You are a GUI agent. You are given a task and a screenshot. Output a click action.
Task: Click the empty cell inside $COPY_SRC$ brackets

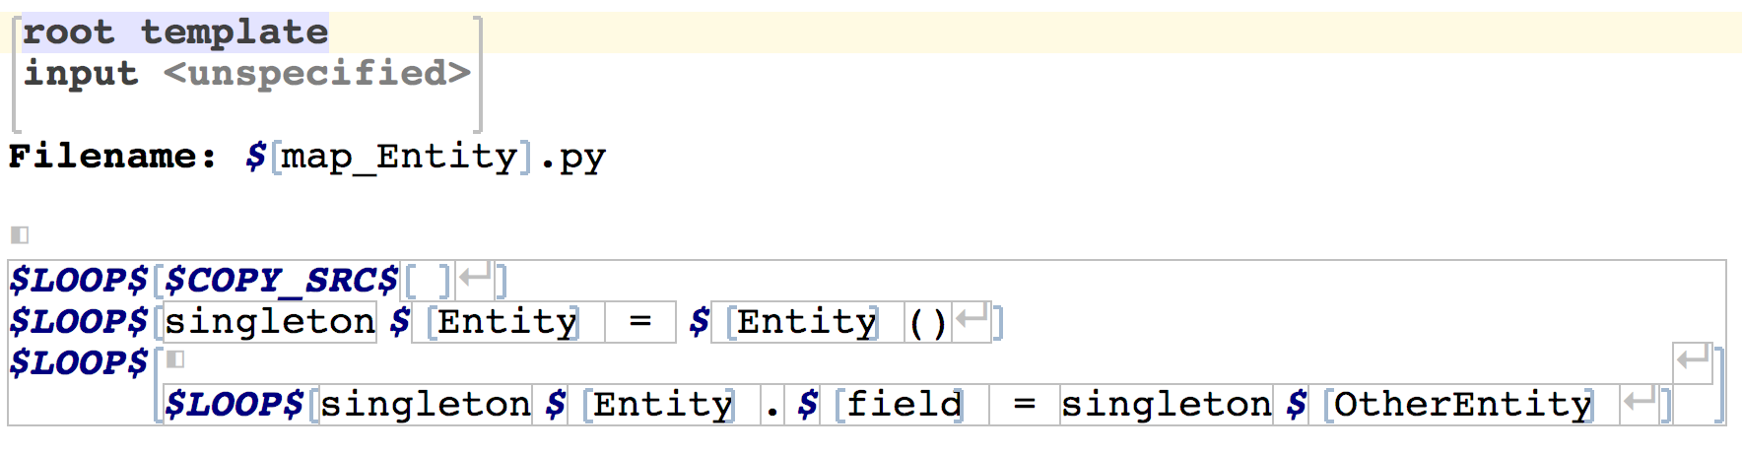tap(428, 281)
